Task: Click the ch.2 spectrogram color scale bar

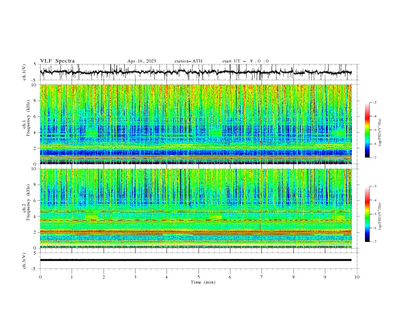Action: pyautogui.click(x=367, y=214)
